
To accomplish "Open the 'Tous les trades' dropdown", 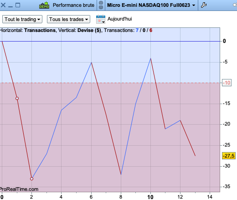I will [x=68, y=19].
